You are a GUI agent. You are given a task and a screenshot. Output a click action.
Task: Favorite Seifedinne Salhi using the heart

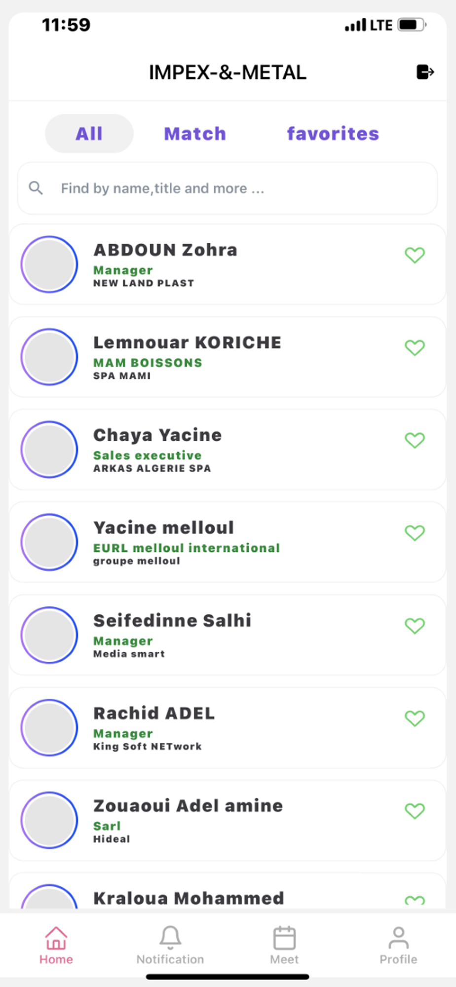[415, 626]
